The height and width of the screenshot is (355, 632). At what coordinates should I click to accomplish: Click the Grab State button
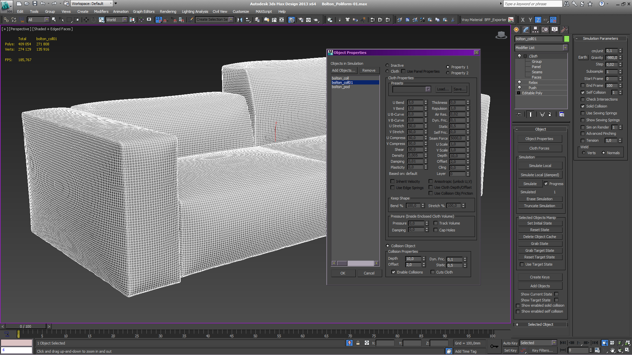(540, 243)
